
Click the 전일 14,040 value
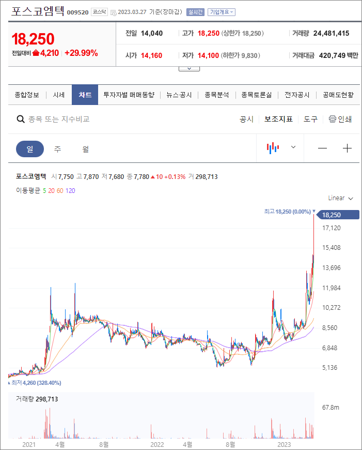[x=152, y=33]
